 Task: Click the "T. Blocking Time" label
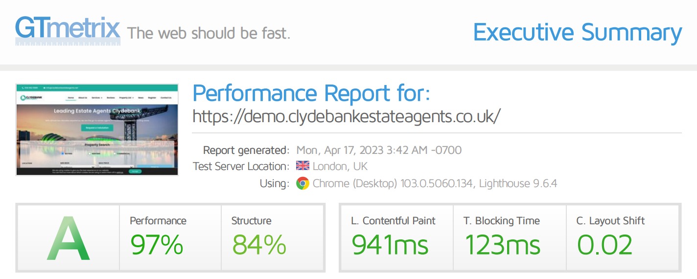501,221
